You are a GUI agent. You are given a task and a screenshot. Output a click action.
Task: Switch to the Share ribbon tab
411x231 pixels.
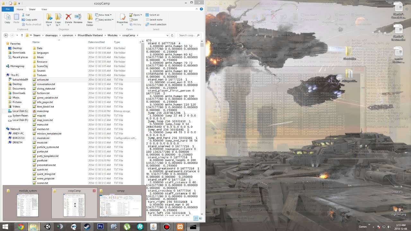[x=32, y=9]
